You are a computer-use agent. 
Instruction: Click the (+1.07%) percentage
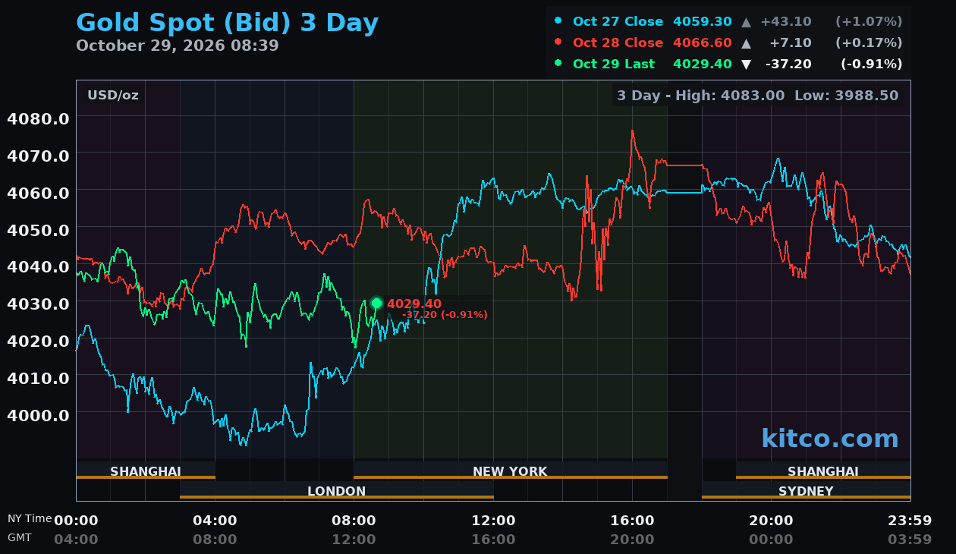(869, 21)
